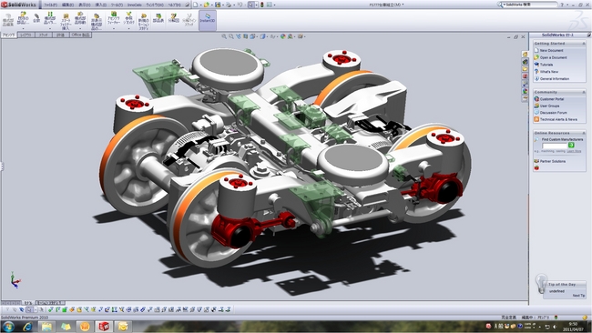The width and height of the screenshot is (592, 333).
Task: Pin the SolidWorks Resources task pane
Action: [588, 35]
